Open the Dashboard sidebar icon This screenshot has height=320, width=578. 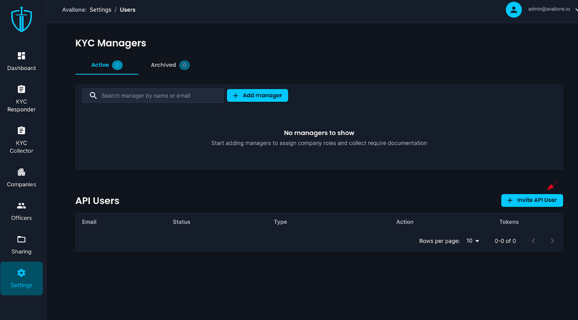[x=21, y=56]
